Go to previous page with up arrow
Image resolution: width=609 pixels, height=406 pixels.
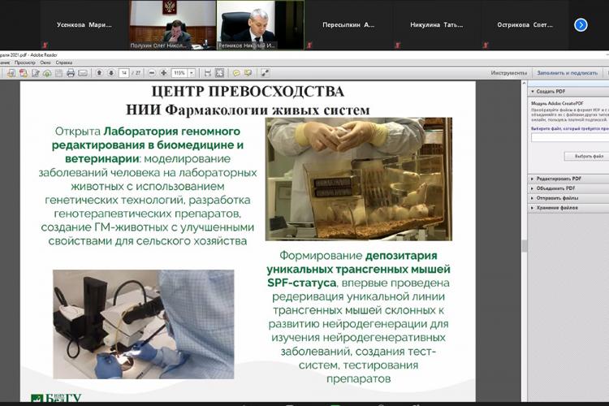(x=99, y=73)
